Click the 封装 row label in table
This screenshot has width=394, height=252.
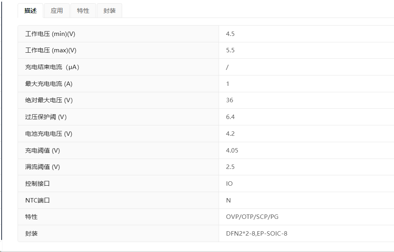tap(31, 234)
